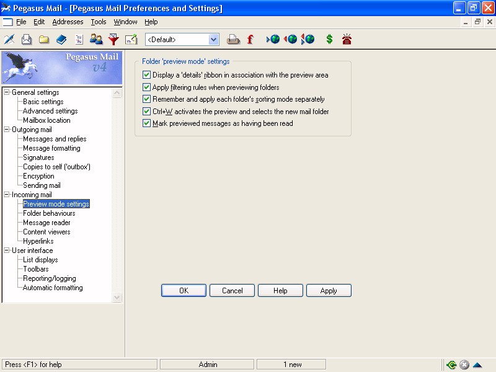Select List displays in the tree

(40, 260)
